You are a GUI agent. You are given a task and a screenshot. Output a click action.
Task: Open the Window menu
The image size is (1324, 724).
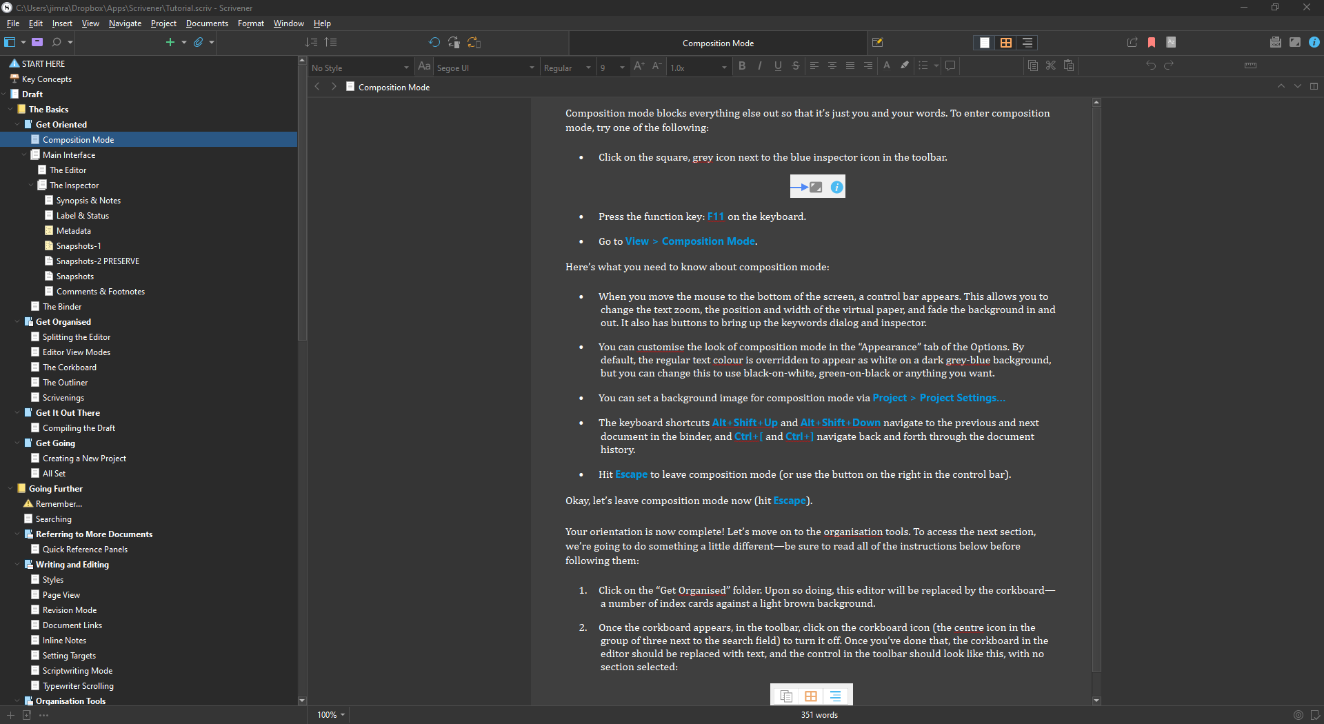(x=288, y=23)
